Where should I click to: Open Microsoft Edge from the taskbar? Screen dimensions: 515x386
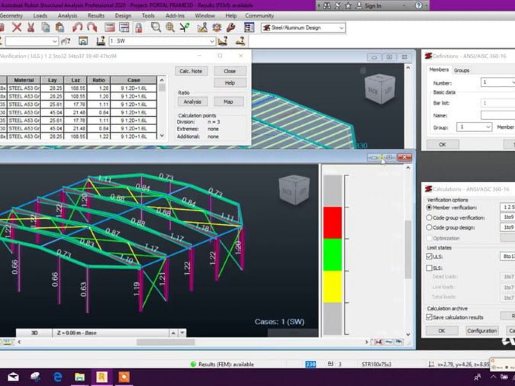click(58, 377)
